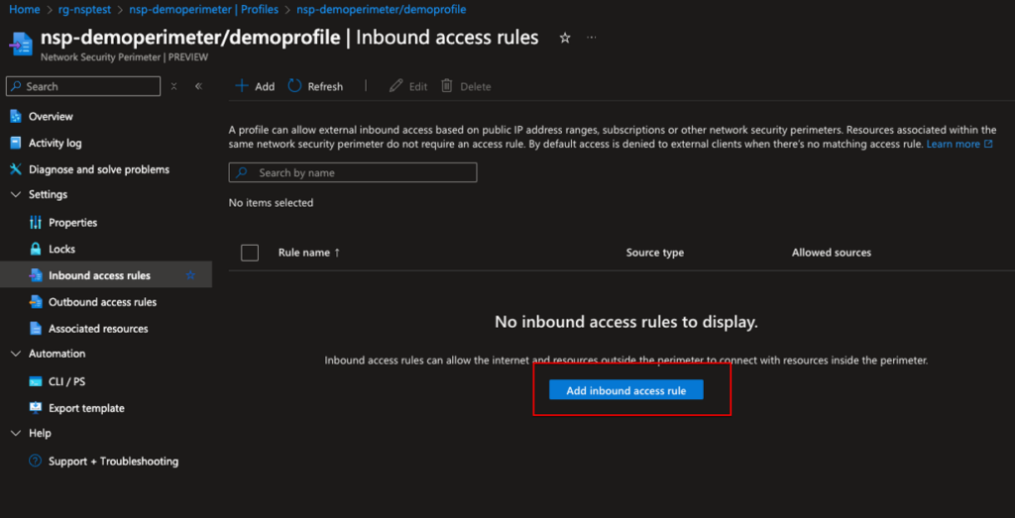This screenshot has height=518, width=1015.
Task: Toggle the select-all rules checkbox
Action: coord(250,253)
